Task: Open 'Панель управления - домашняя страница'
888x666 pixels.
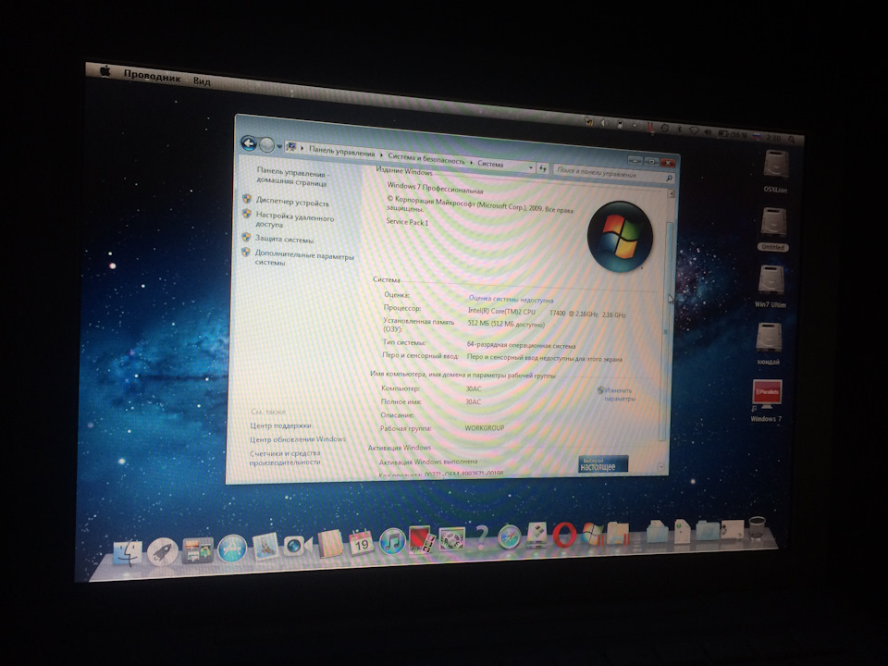Action: pos(292,177)
